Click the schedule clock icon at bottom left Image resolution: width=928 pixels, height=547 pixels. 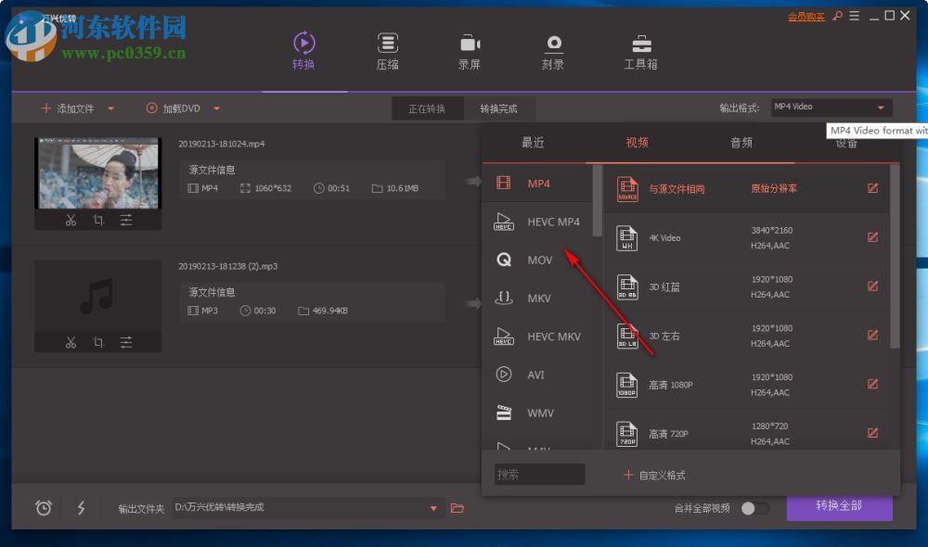pos(42,508)
